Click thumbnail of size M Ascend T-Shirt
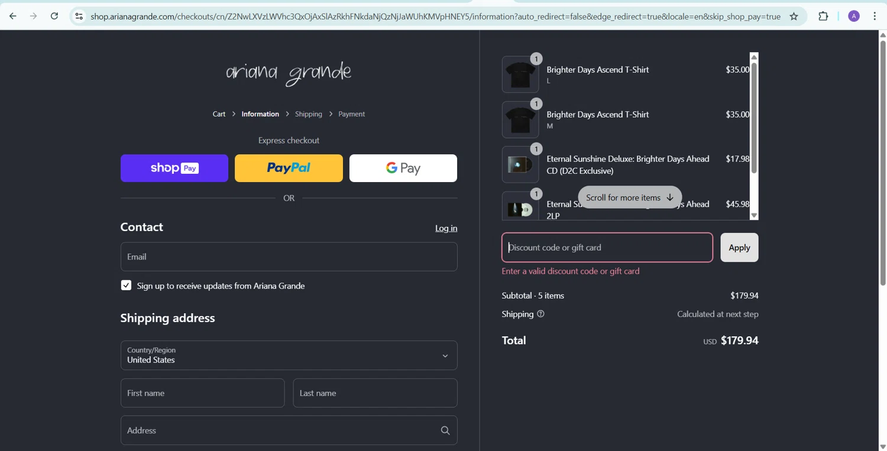 pyautogui.click(x=520, y=119)
